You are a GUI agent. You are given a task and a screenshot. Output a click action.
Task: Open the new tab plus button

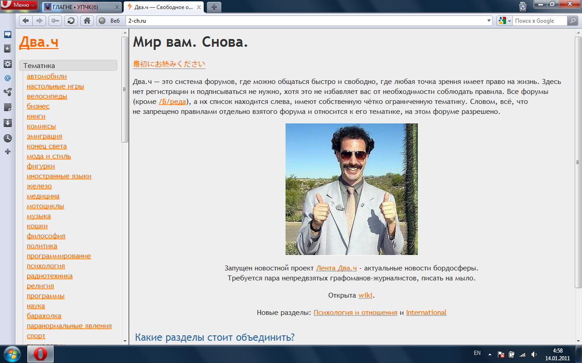(x=214, y=7)
